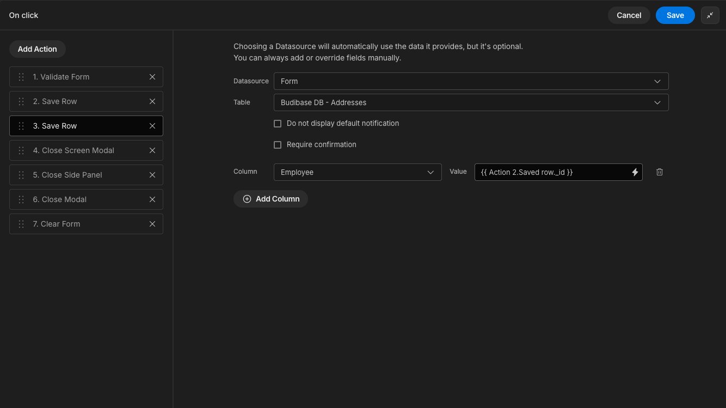The height and width of the screenshot is (408, 726).
Task: Remove the Clear Form action
Action: click(x=152, y=224)
